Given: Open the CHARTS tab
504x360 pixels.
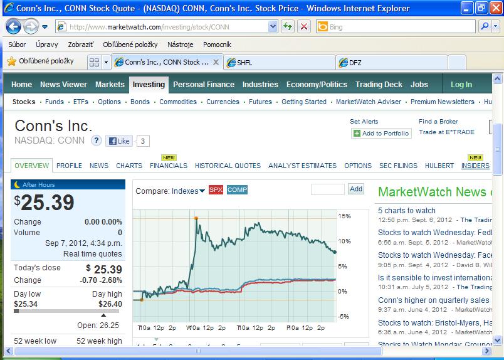Looking at the screenshot, I should tap(129, 166).
